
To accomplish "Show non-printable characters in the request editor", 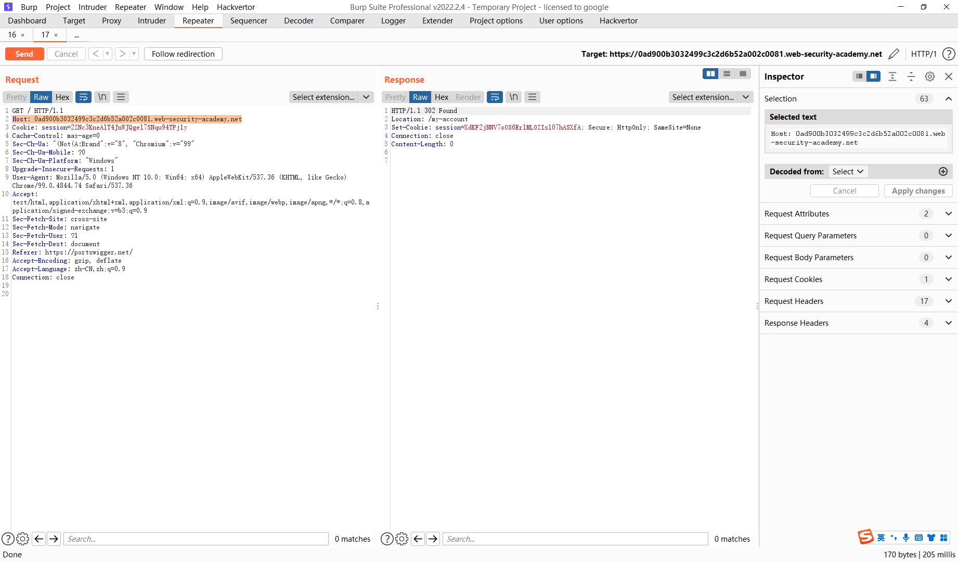I will coord(102,97).
